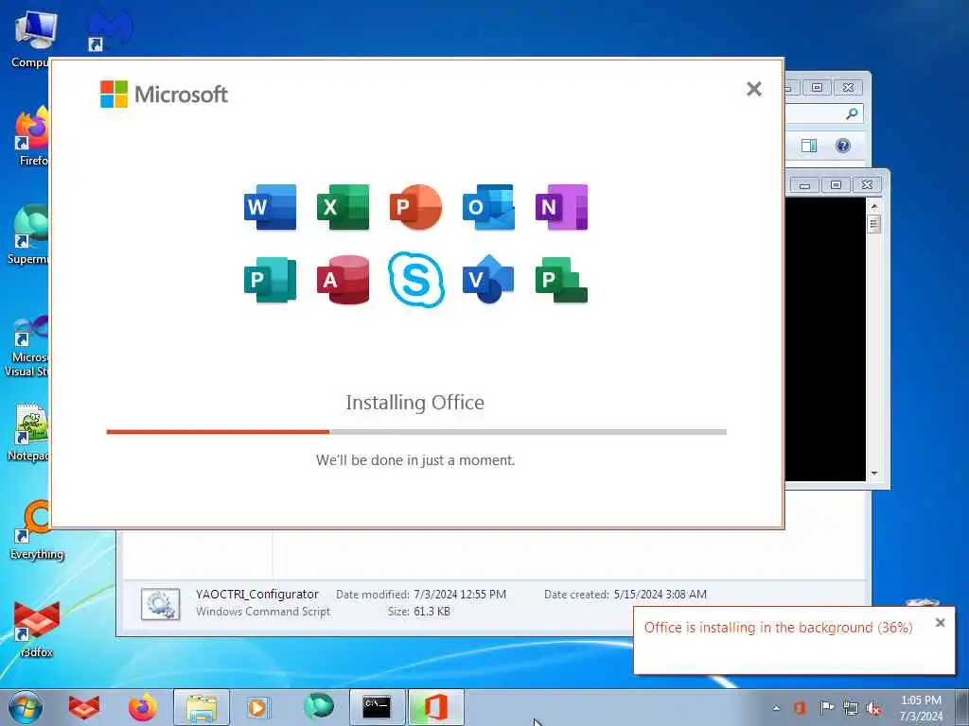Open the r3dfox desktop shortcut
This screenshot has width=969, height=726.
[x=37, y=629]
